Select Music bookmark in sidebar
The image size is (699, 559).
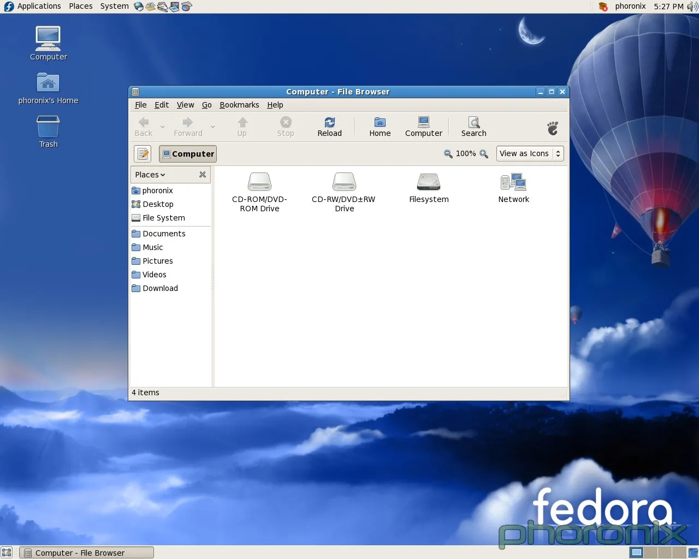[x=170, y=247]
